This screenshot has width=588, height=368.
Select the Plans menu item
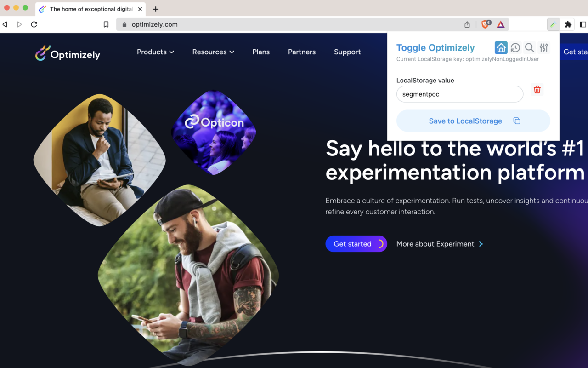[261, 52]
